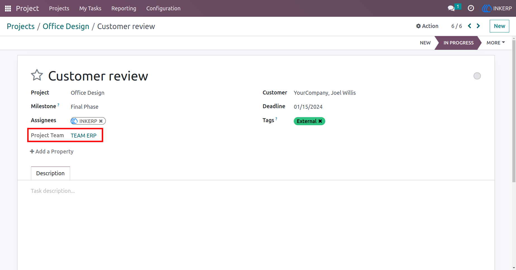Show Milestone help tooltip question mark

click(x=58, y=105)
